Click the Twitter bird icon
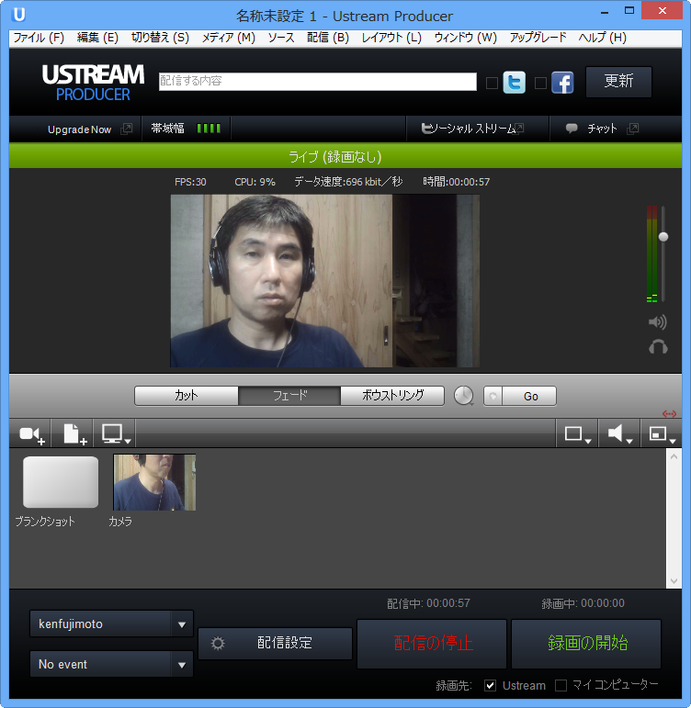Image resolution: width=691 pixels, height=708 pixels. click(x=515, y=83)
